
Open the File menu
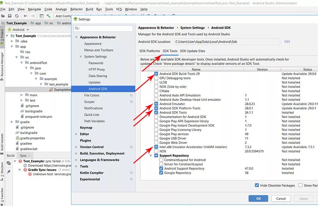point(3,9)
